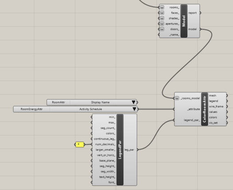Click the flatten arrow icon beside apertures_ input
The image size is (233, 190).
[x=162, y=23]
